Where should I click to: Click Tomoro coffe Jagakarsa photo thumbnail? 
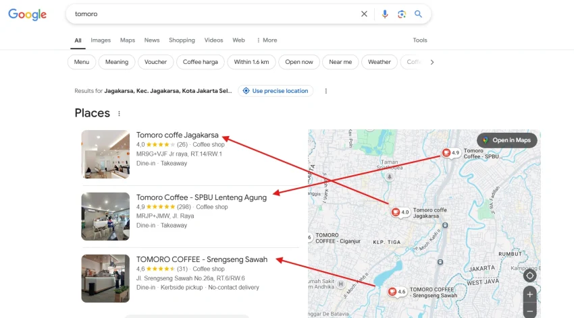pyautogui.click(x=105, y=154)
